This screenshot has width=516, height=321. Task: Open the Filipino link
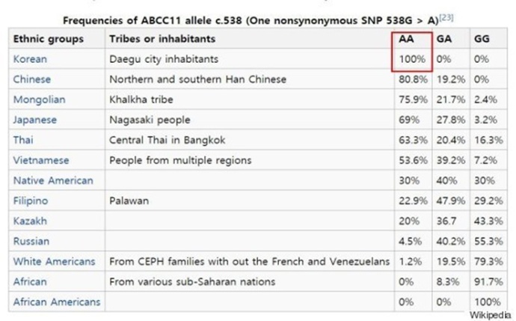[x=31, y=201]
